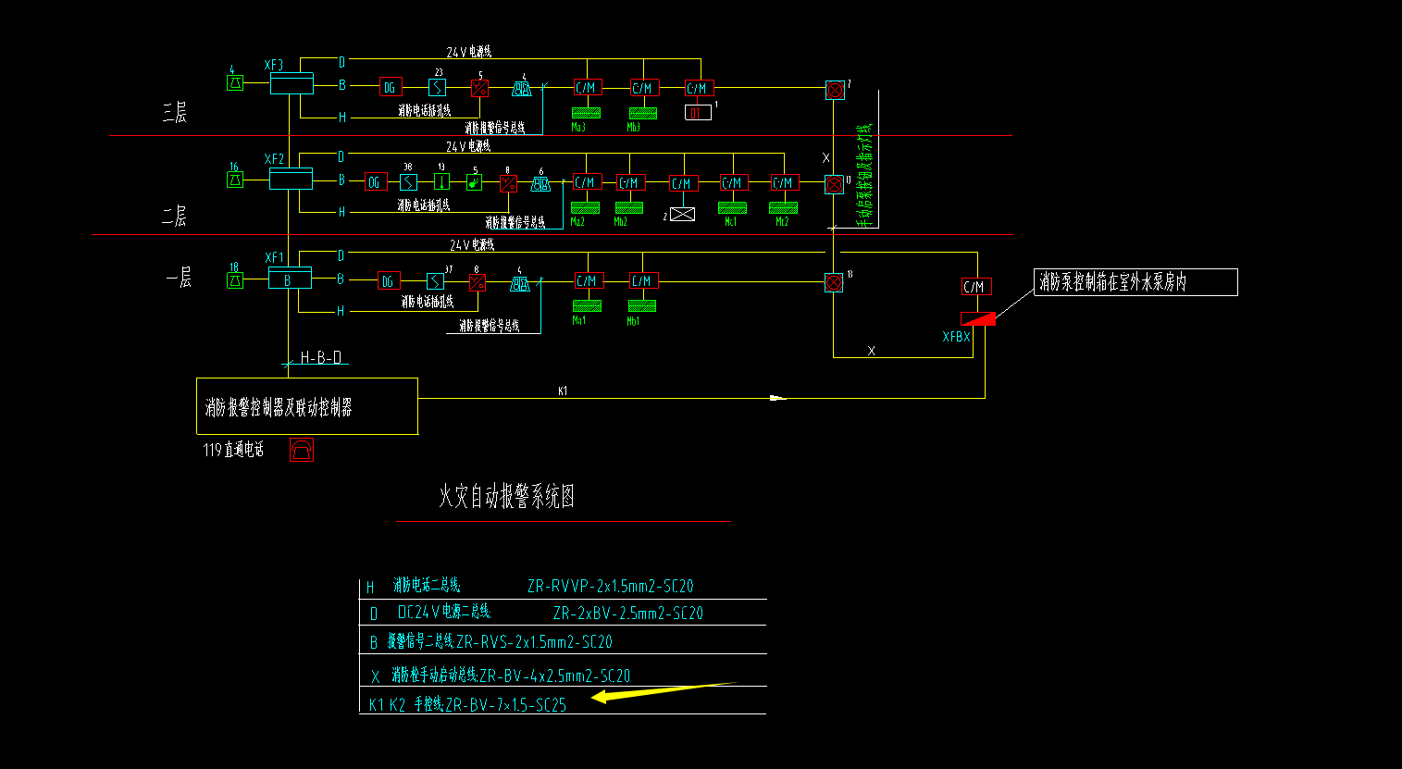Click the S detector symbol numbered 38

coord(408,182)
